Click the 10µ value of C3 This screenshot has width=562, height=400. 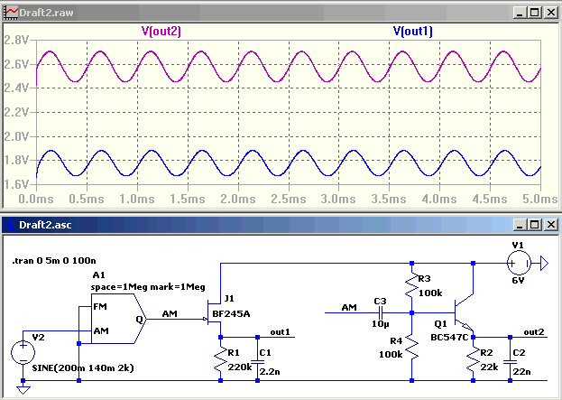point(381,324)
